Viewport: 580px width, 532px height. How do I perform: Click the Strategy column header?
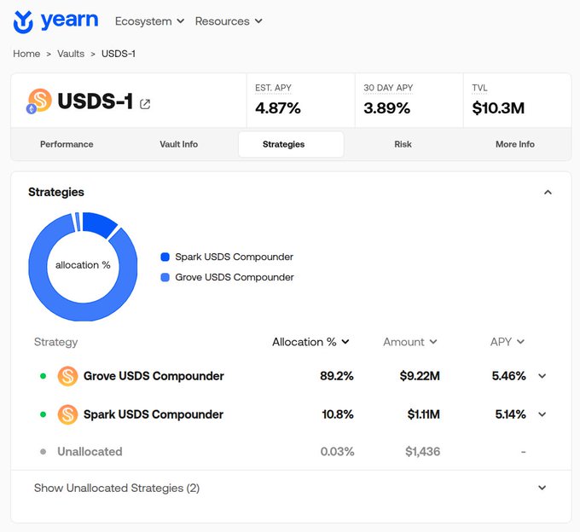55,342
